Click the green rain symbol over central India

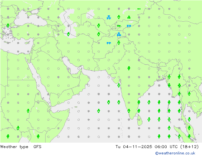[129, 68]
